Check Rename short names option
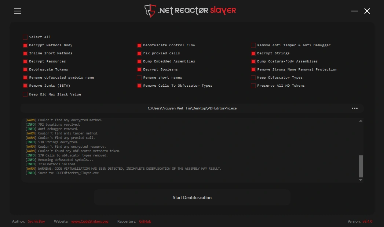The height and width of the screenshot is (227, 384). 139,78
